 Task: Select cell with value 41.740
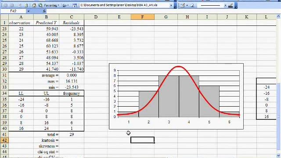pyautogui.click(x=46, y=69)
